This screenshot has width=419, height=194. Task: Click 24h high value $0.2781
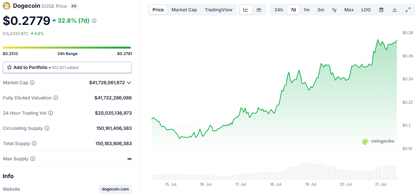click(x=125, y=54)
